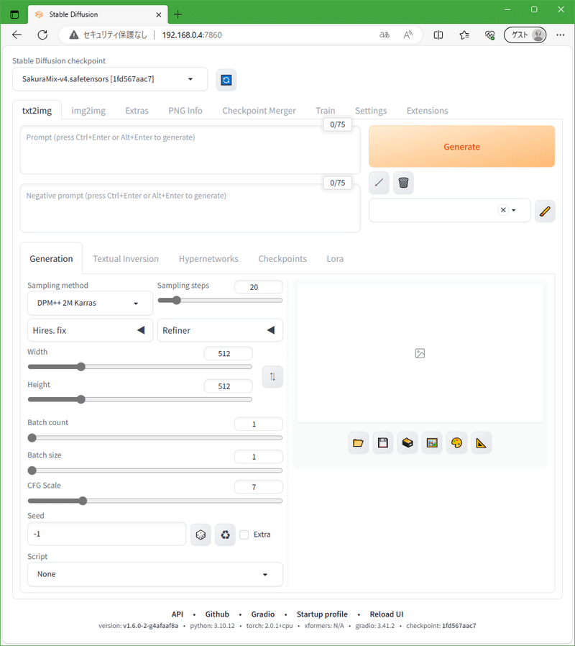The height and width of the screenshot is (646, 575).
Task: Refresh the checkpoint list
Action: (226, 80)
